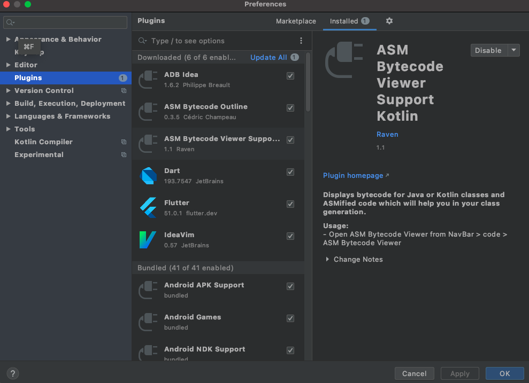The image size is (529, 383).
Task: Switch to the Marketplace tab
Action: (296, 21)
